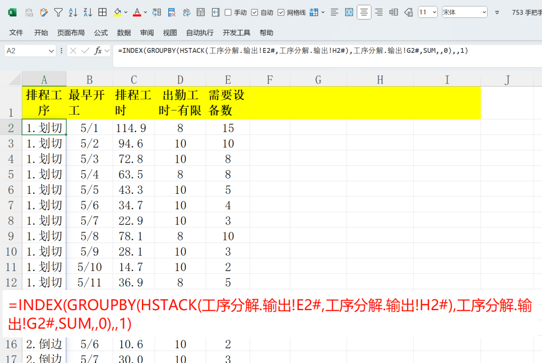Select cell A2 containing 1.划切

click(x=44, y=128)
